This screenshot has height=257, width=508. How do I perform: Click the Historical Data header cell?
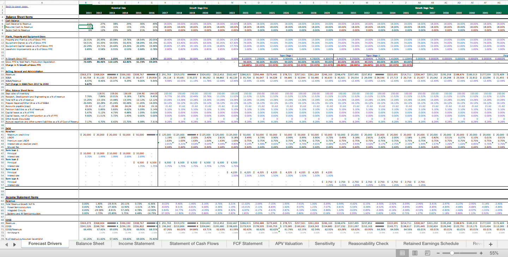click(x=118, y=7)
